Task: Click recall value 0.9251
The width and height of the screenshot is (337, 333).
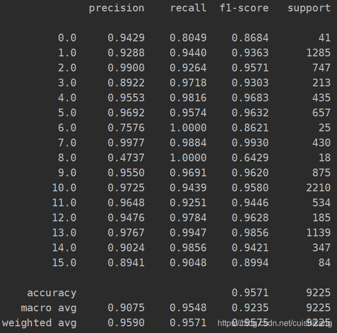Action: point(188,203)
